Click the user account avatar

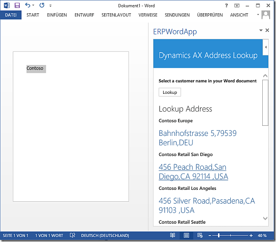point(265,15)
